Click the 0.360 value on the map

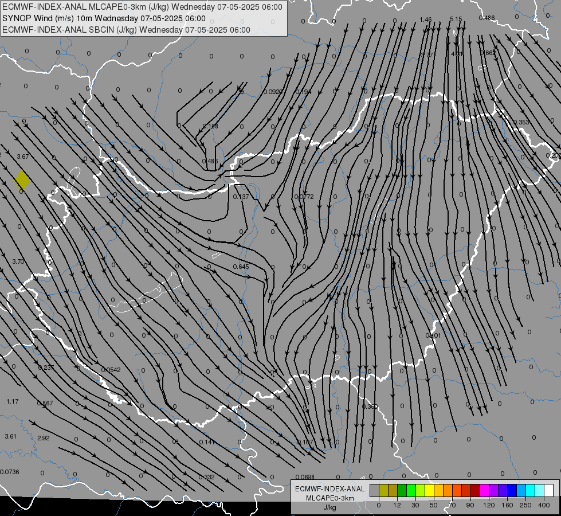tap(370, 406)
